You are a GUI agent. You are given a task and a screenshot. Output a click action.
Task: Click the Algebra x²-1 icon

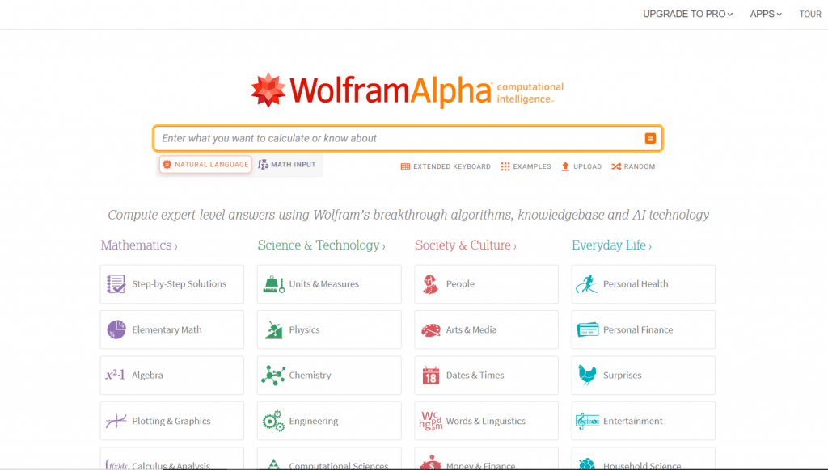pos(115,375)
